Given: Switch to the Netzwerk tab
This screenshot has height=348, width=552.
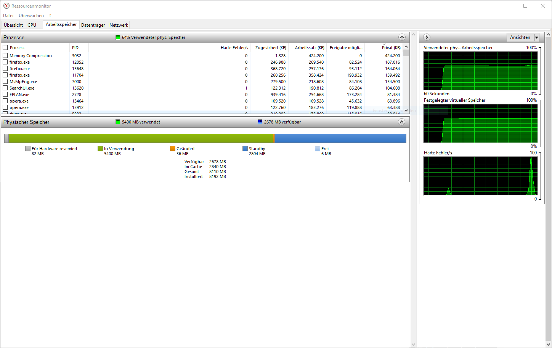Looking at the screenshot, I should tap(119, 25).
